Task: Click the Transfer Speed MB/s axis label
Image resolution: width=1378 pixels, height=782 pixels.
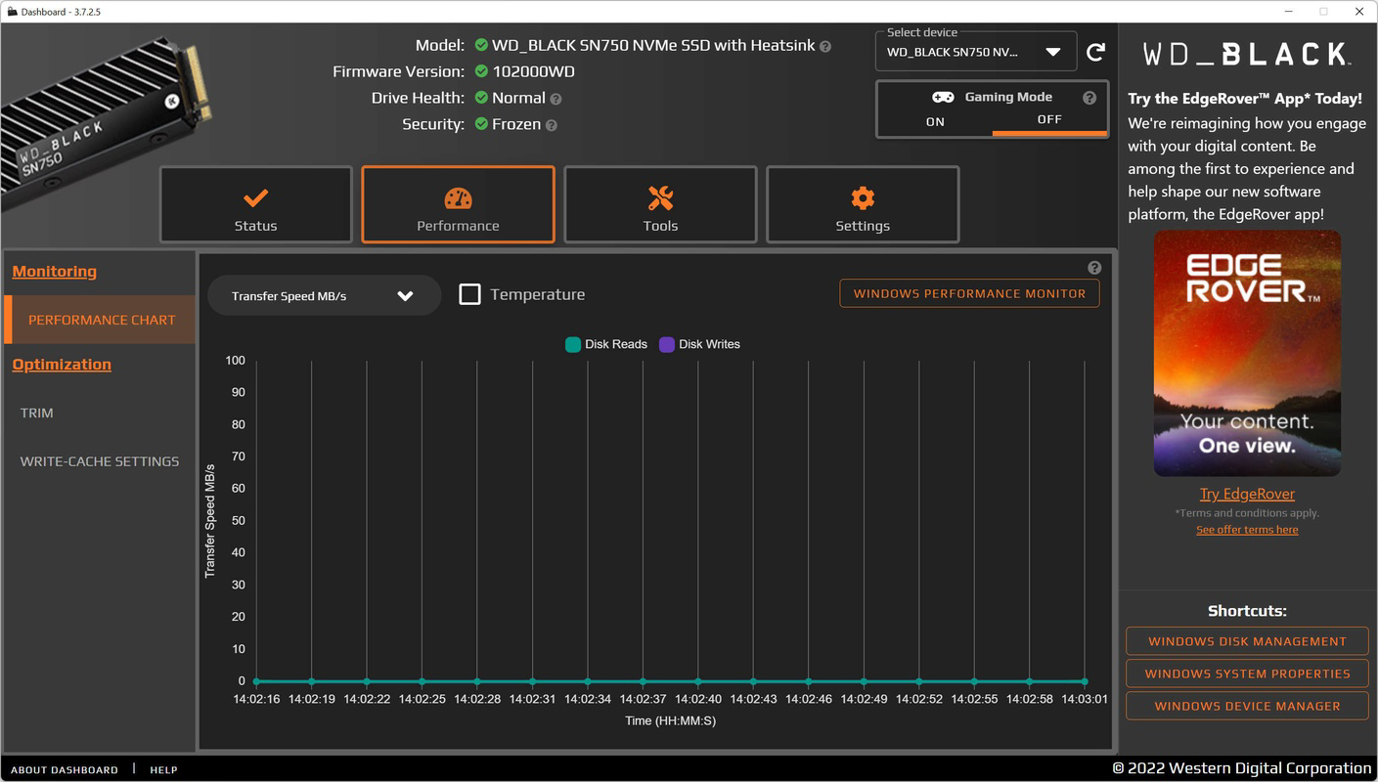Action: 209,521
